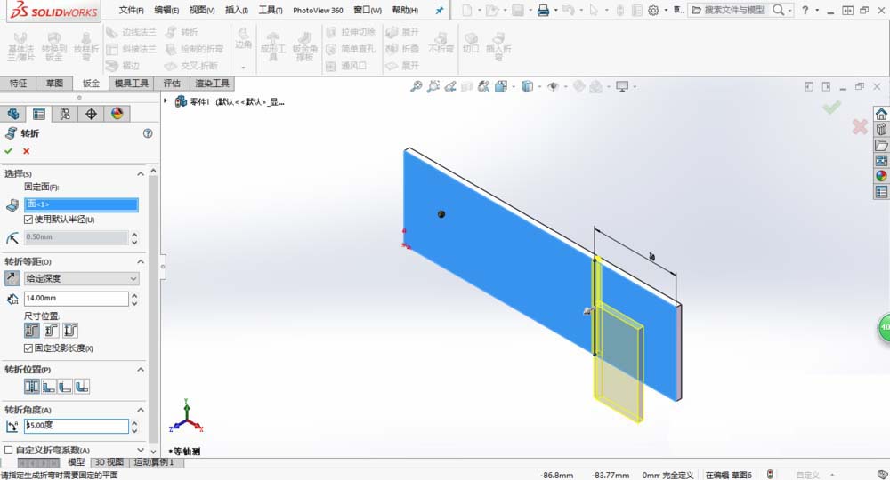This screenshot has width=890, height=480.
Task: Select bend outside jog position
Action: pos(82,387)
